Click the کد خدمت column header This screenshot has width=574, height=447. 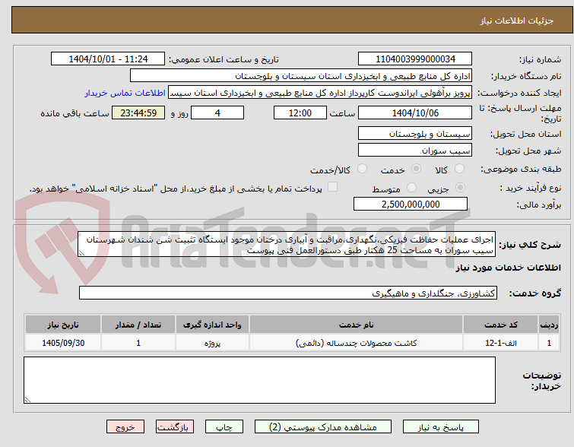click(500, 325)
